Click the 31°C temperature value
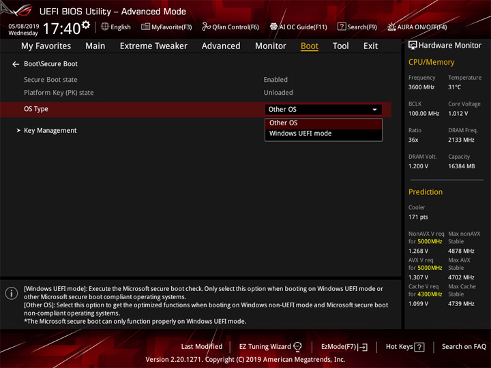491x368 pixels. point(454,87)
